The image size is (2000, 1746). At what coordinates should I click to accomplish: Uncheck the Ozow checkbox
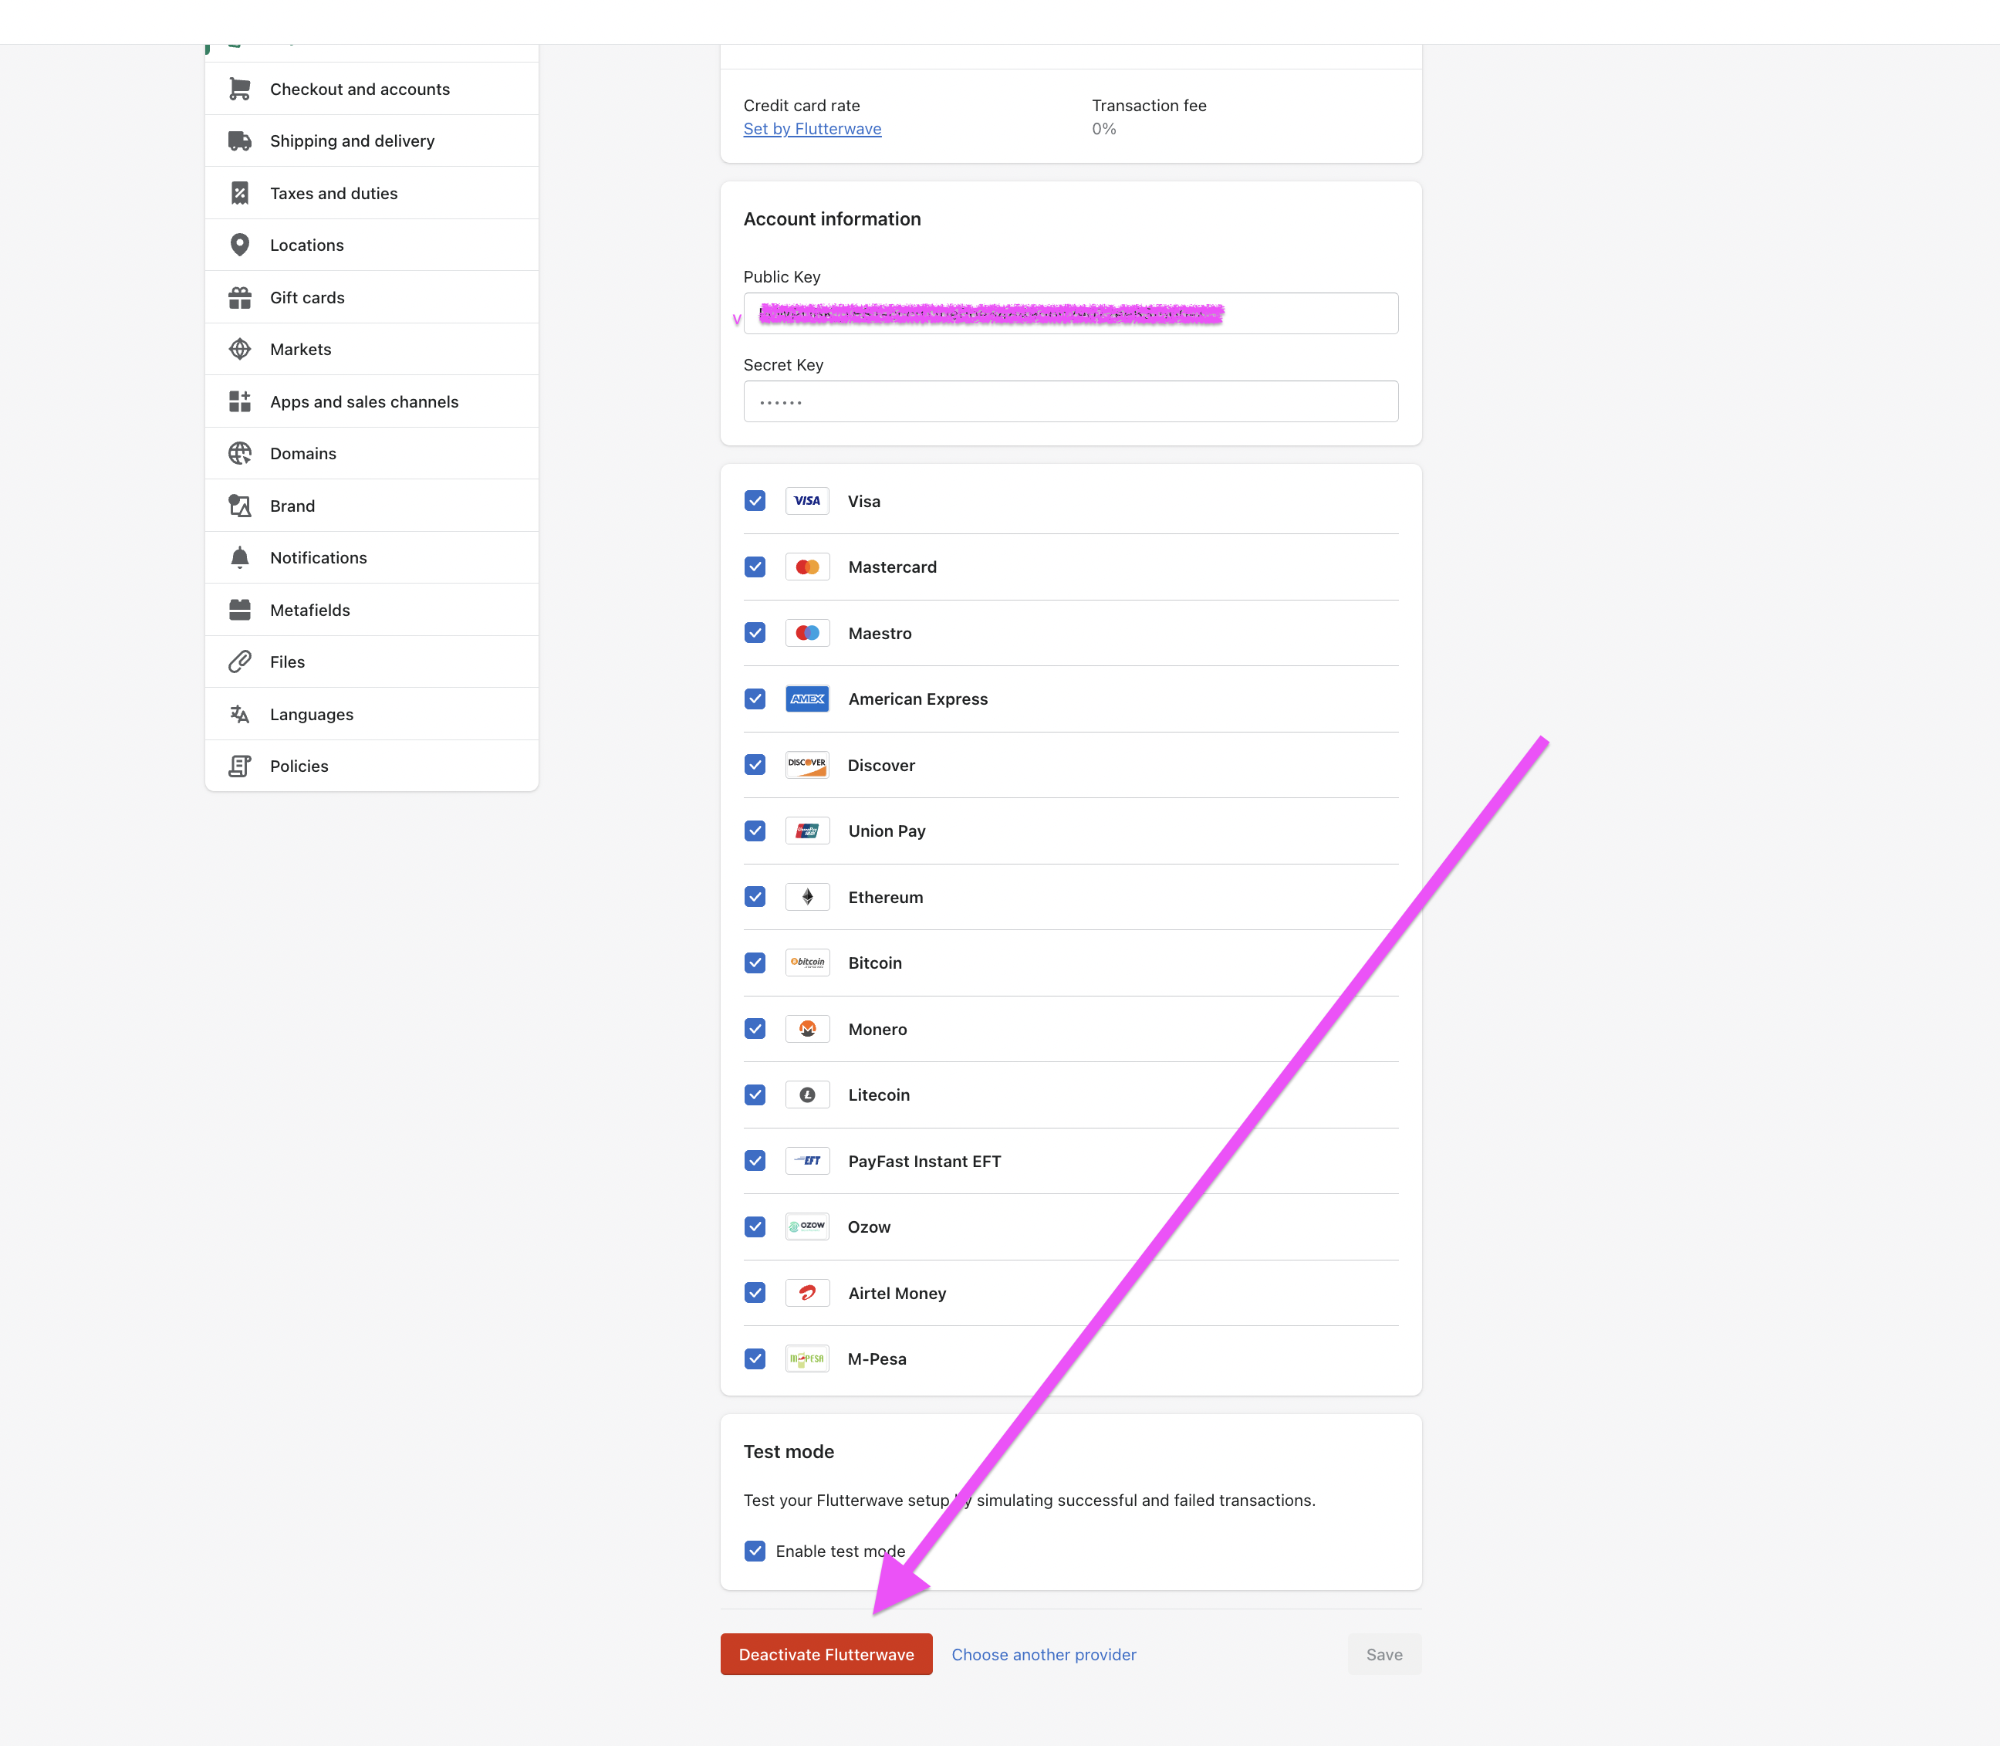coord(755,1227)
